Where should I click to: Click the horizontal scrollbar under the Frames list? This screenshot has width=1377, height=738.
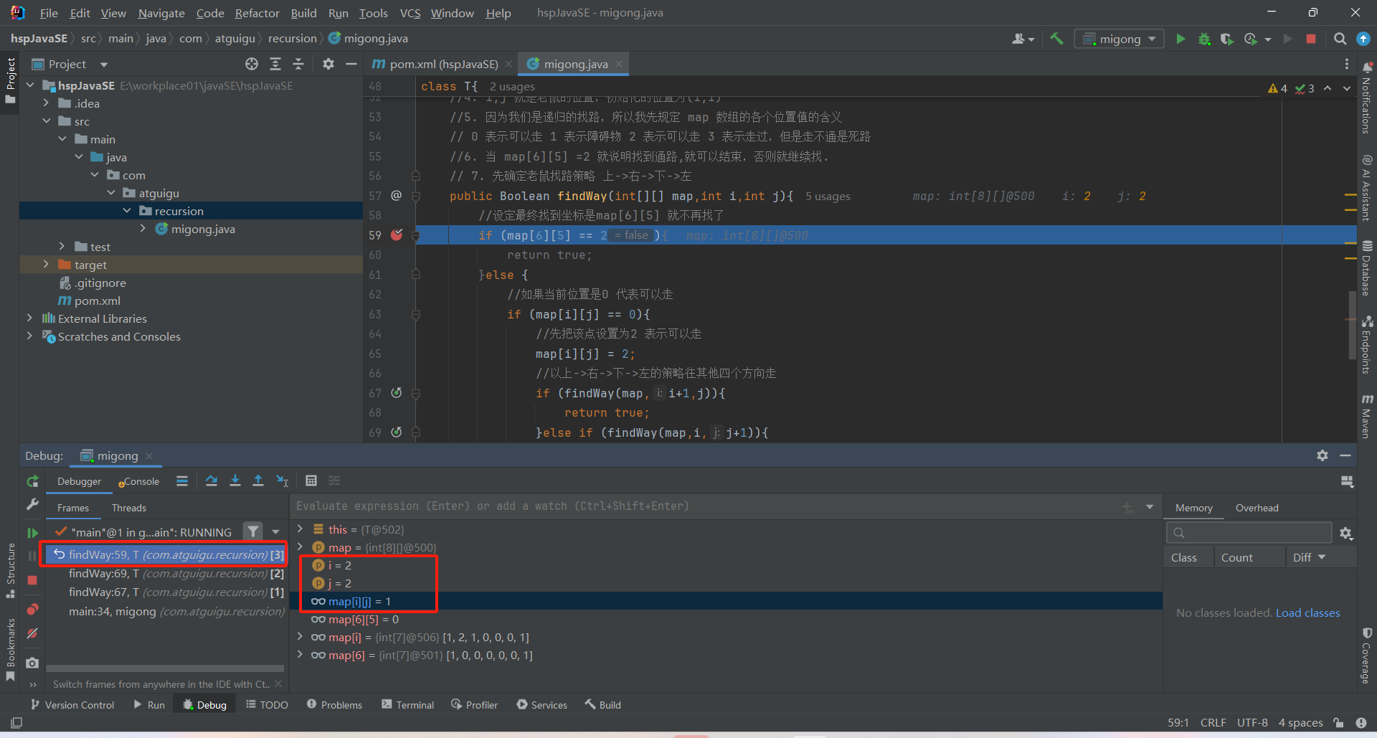point(165,668)
